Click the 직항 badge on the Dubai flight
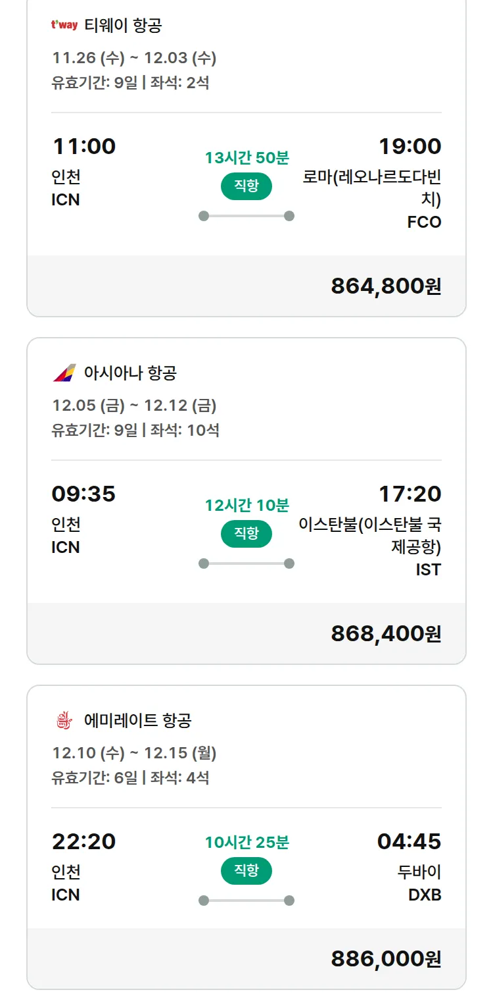The width and height of the screenshot is (493, 994). pyautogui.click(x=246, y=871)
